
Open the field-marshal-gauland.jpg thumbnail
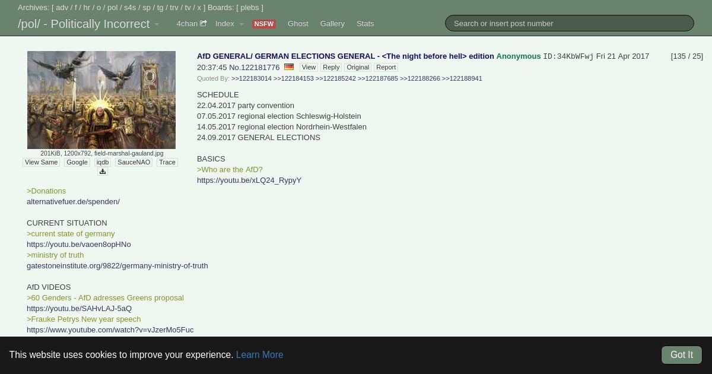[x=101, y=100]
